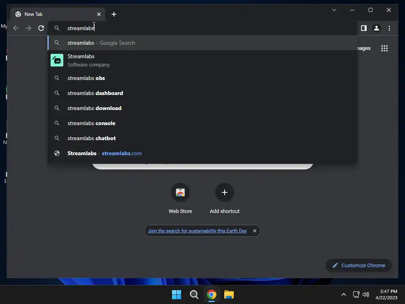Reload the page with the refresh icon

pos(41,28)
